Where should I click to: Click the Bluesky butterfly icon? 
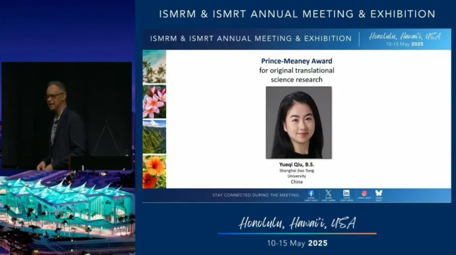coord(378,193)
